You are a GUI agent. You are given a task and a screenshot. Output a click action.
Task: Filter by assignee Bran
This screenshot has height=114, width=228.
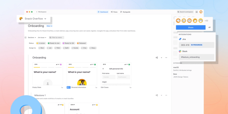[41, 48]
